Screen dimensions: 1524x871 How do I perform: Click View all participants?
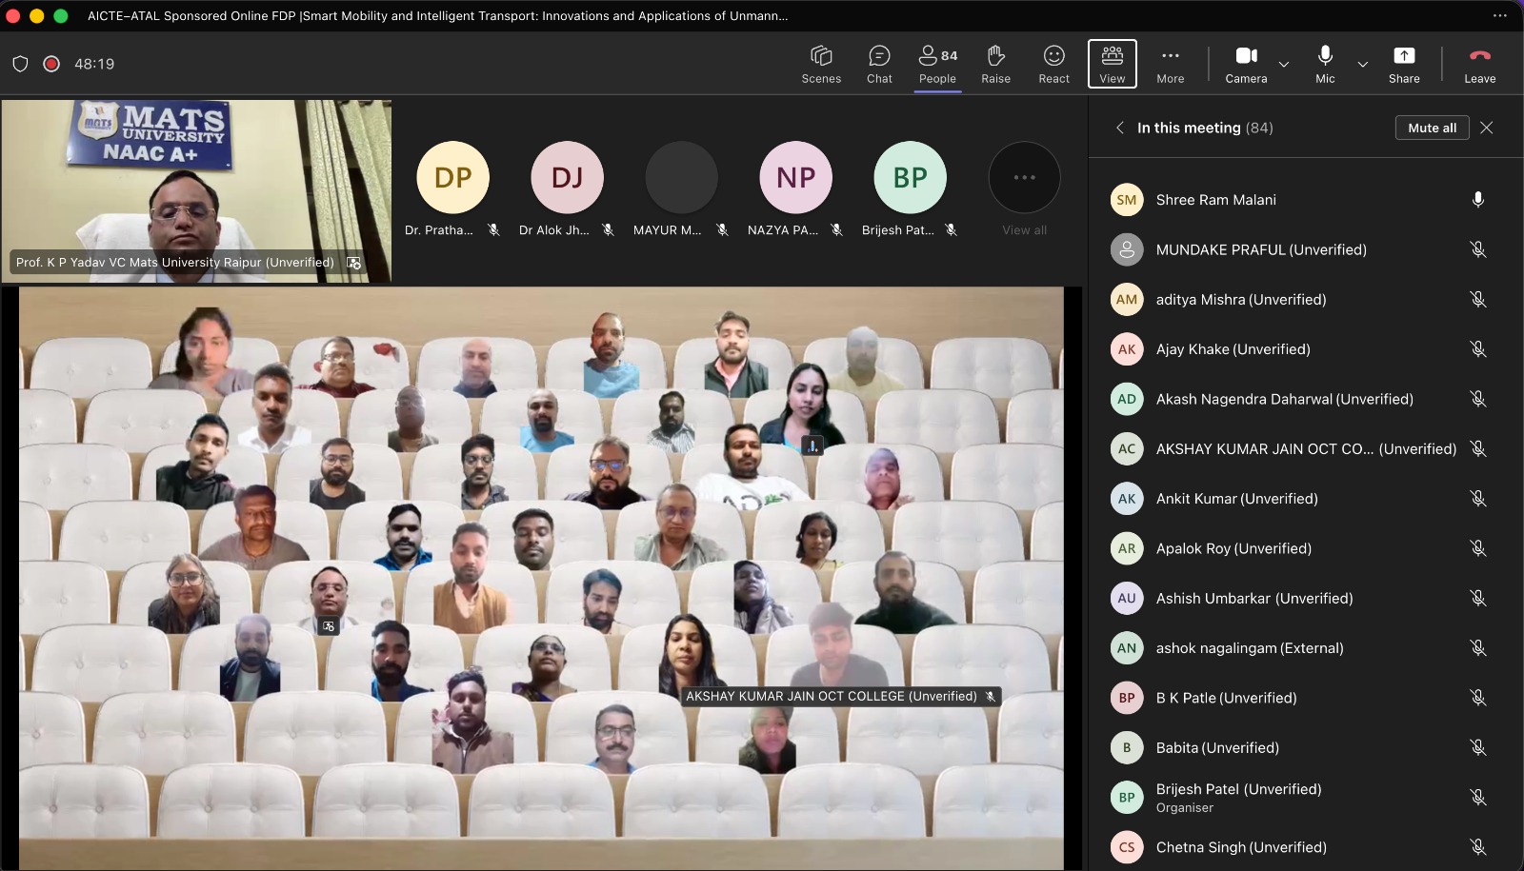tap(1024, 190)
